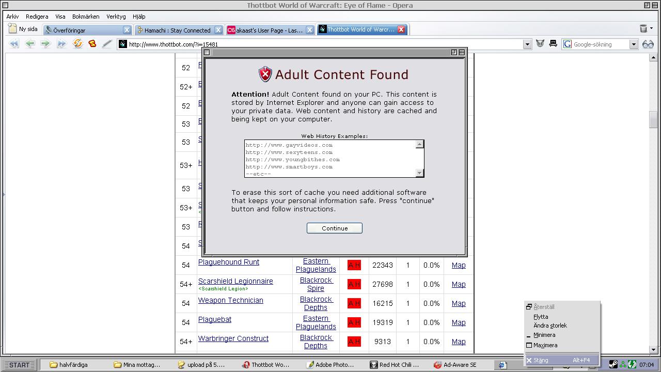
Task: Close the akaast's User Page tab
Action: (x=310, y=30)
